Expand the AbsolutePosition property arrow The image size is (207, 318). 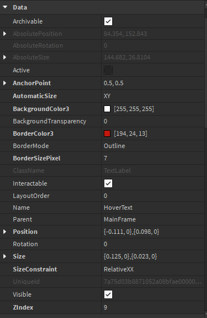click(x=4, y=34)
